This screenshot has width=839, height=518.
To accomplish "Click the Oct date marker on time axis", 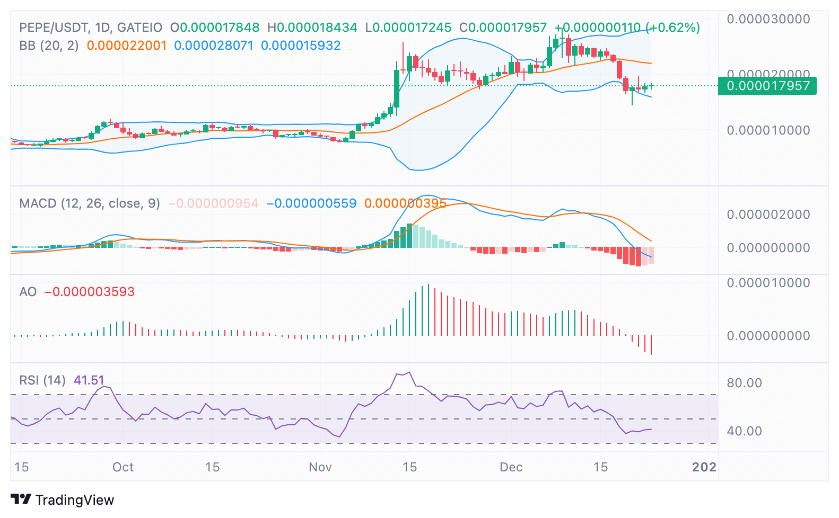I will [x=123, y=467].
